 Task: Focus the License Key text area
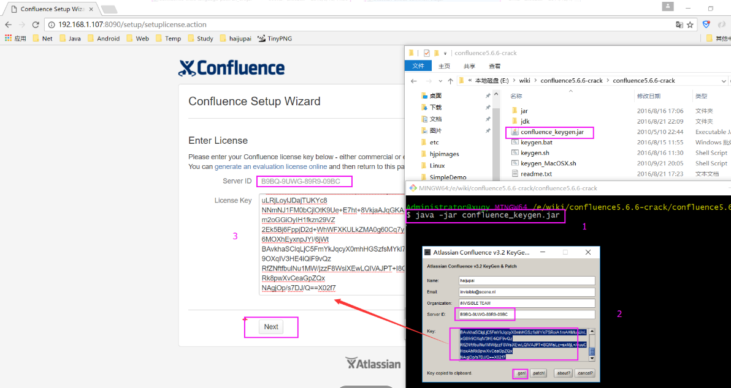pyautogui.click(x=332, y=245)
